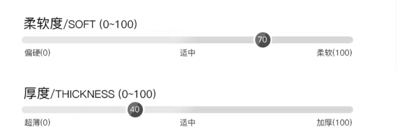The height and width of the screenshot is (133, 397).
Task: Click the softness slider handle showing 70
Action: [x=262, y=40]
